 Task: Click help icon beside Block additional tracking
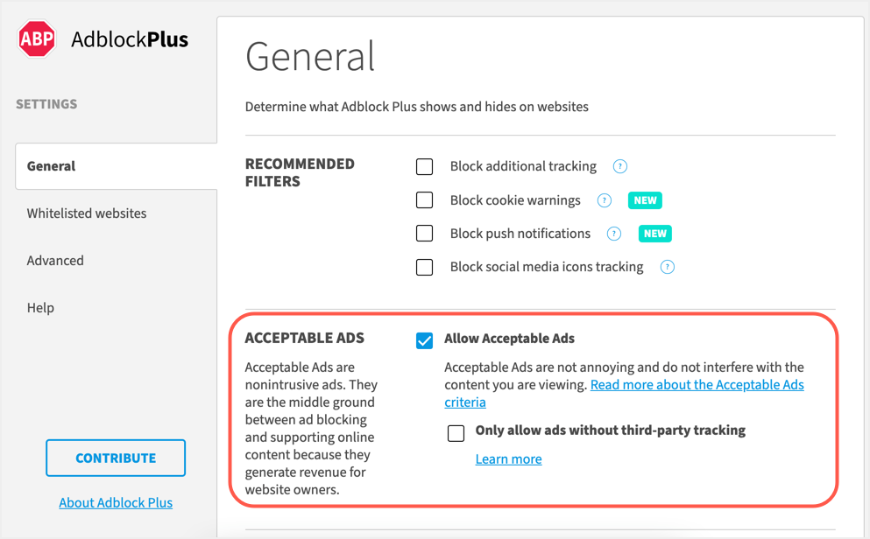[620, 166]
